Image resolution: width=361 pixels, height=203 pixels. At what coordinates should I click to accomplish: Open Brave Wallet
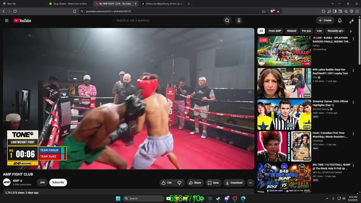pos(340,11)
